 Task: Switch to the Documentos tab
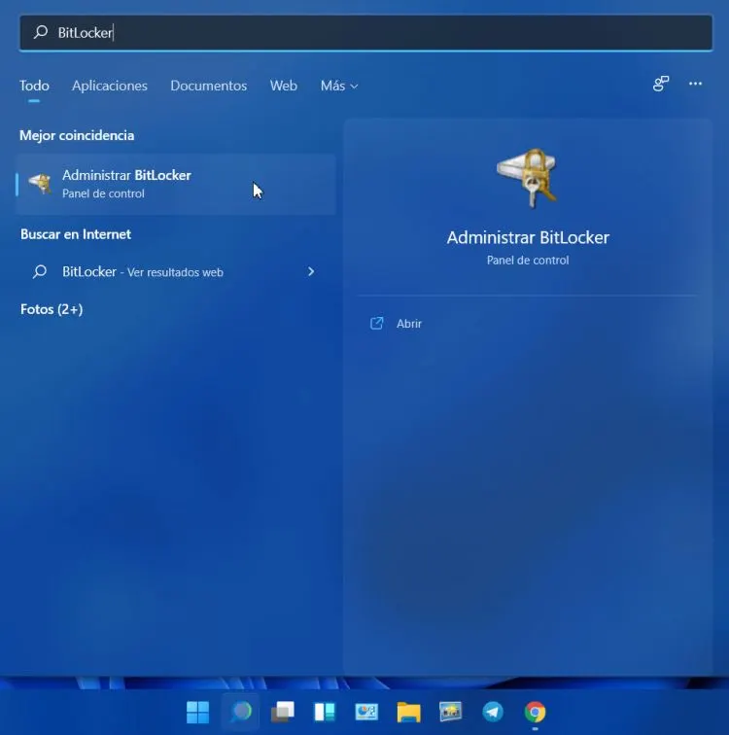208,86
